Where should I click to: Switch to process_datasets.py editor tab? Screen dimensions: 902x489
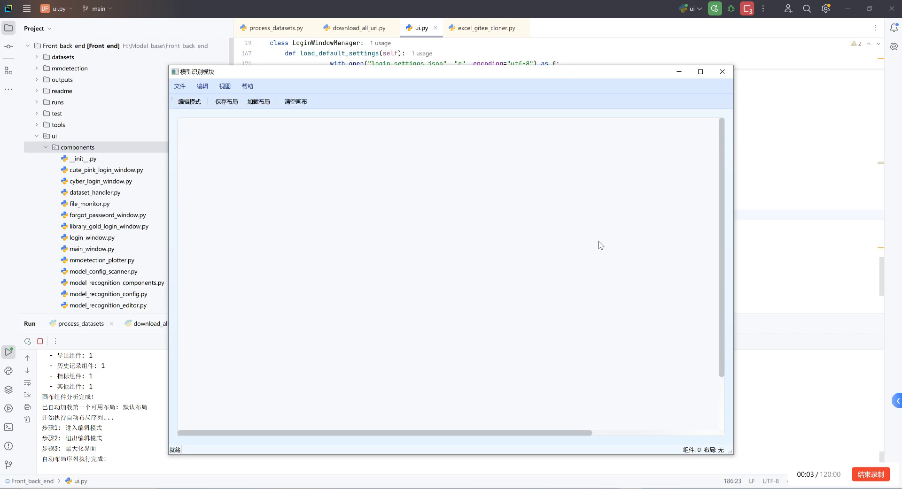276,28
